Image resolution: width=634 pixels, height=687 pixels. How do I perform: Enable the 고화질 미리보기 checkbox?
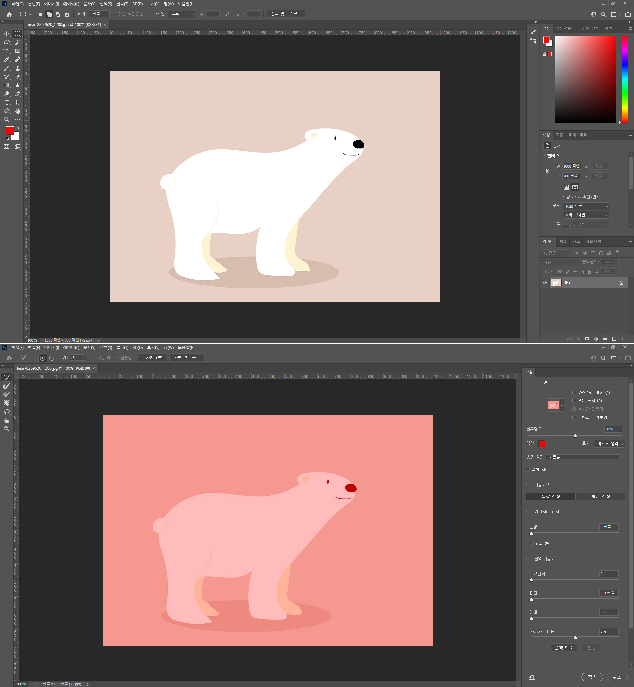click(x=574, y=417)
